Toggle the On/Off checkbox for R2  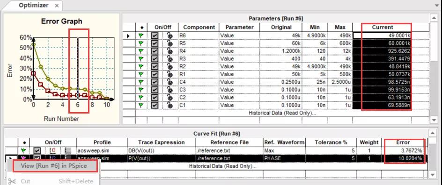[155, 66]
